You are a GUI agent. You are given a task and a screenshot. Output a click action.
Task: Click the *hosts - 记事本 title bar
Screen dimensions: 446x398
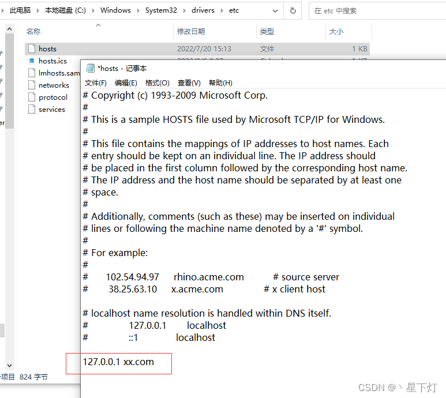coord(263,68)
